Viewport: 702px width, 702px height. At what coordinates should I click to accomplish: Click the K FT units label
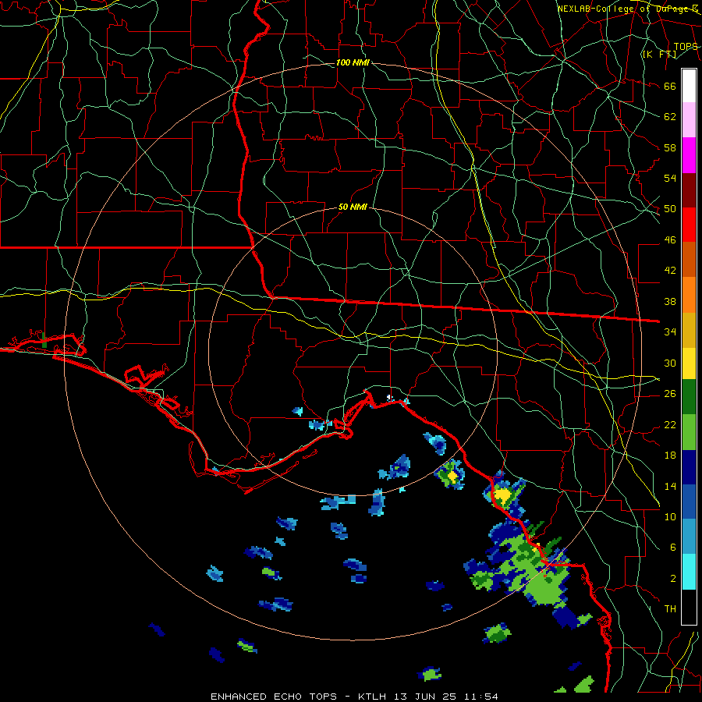(x=659, y=54)
